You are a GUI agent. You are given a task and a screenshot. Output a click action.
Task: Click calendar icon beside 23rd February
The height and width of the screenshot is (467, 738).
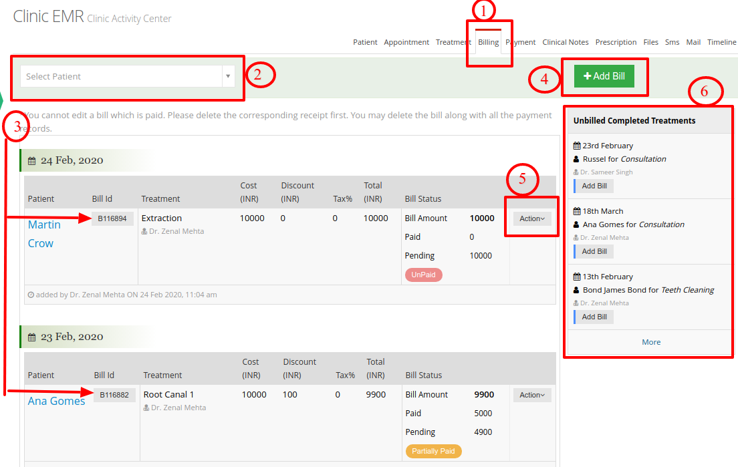click(576, 146)
